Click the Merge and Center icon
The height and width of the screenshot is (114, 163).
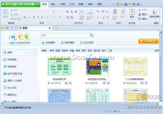(x=90, y=12)
